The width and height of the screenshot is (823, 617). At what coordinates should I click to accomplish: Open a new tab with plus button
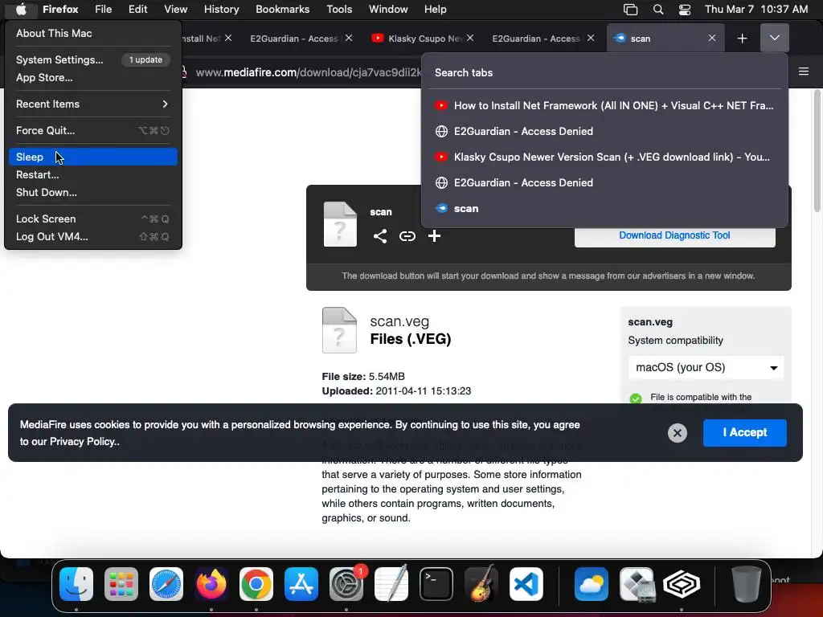[x=742, y=39]
